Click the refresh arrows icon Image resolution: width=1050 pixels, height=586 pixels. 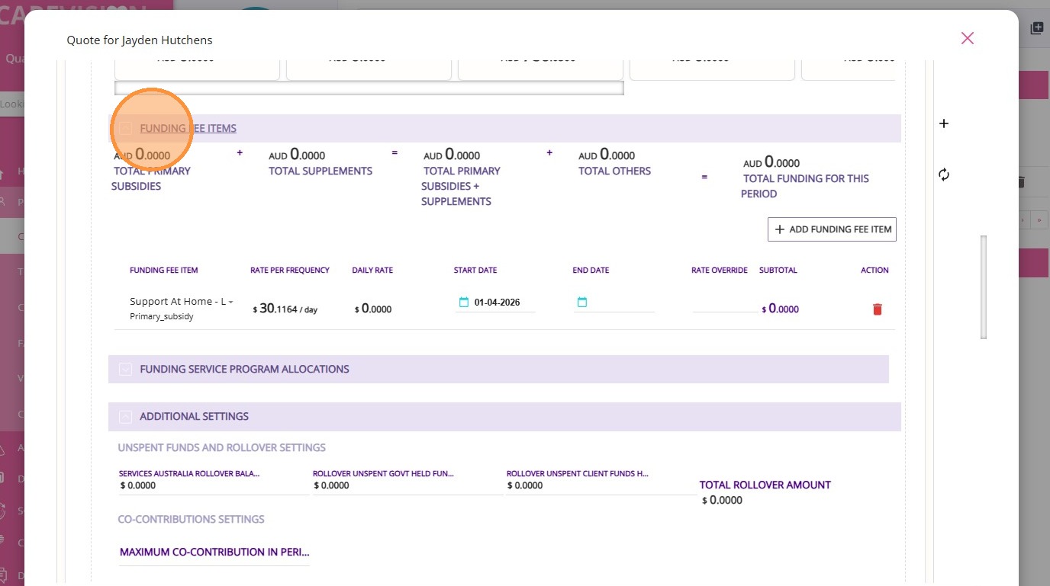[944, 175]
